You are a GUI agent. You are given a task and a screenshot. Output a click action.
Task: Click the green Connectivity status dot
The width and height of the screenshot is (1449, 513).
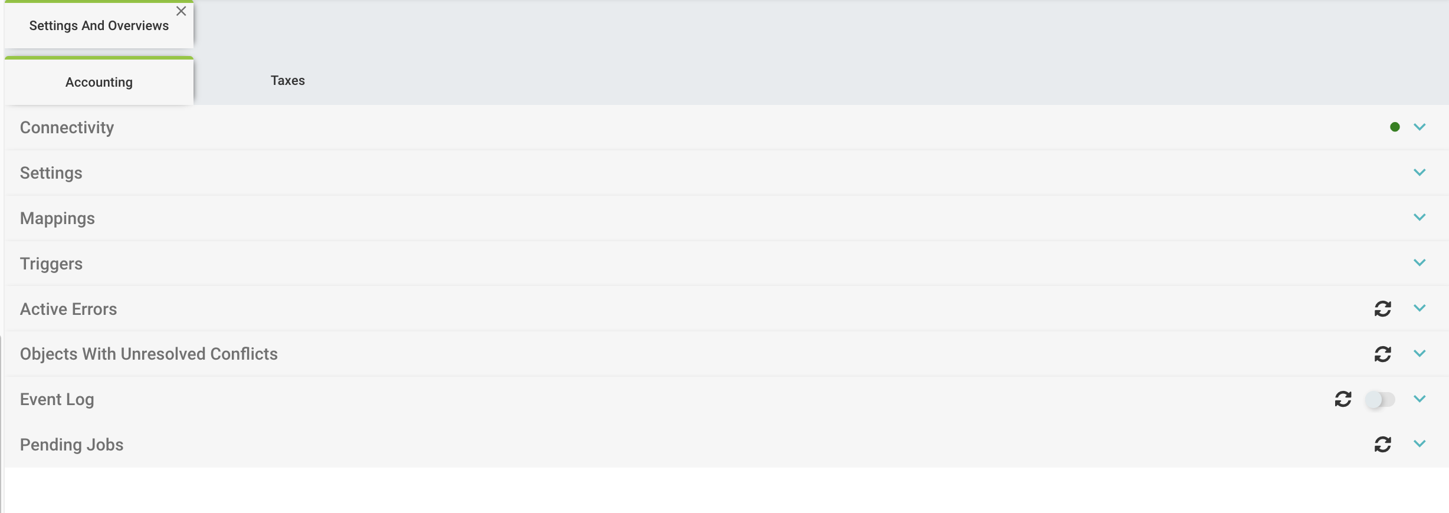[x=1395, y=127]
